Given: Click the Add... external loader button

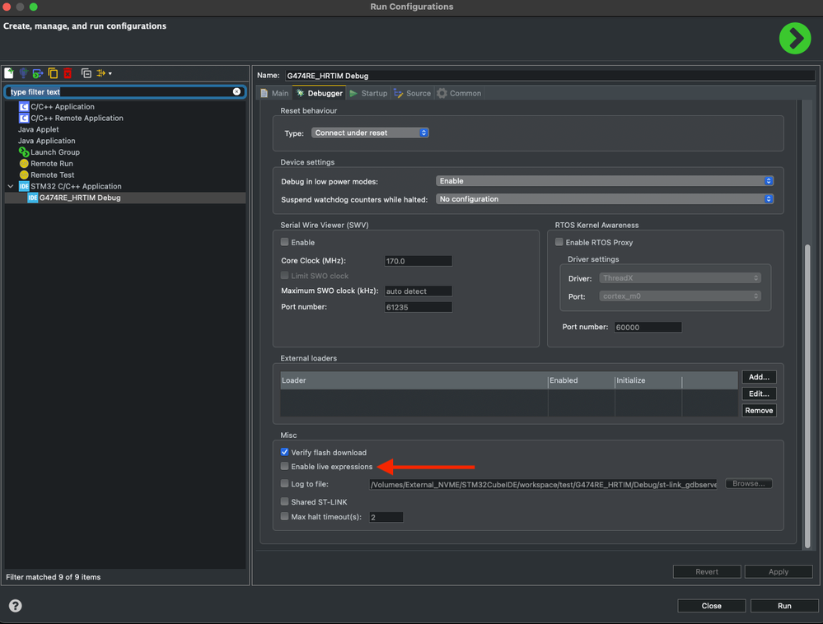Looking at the screenshot, I should pos(758,377).
